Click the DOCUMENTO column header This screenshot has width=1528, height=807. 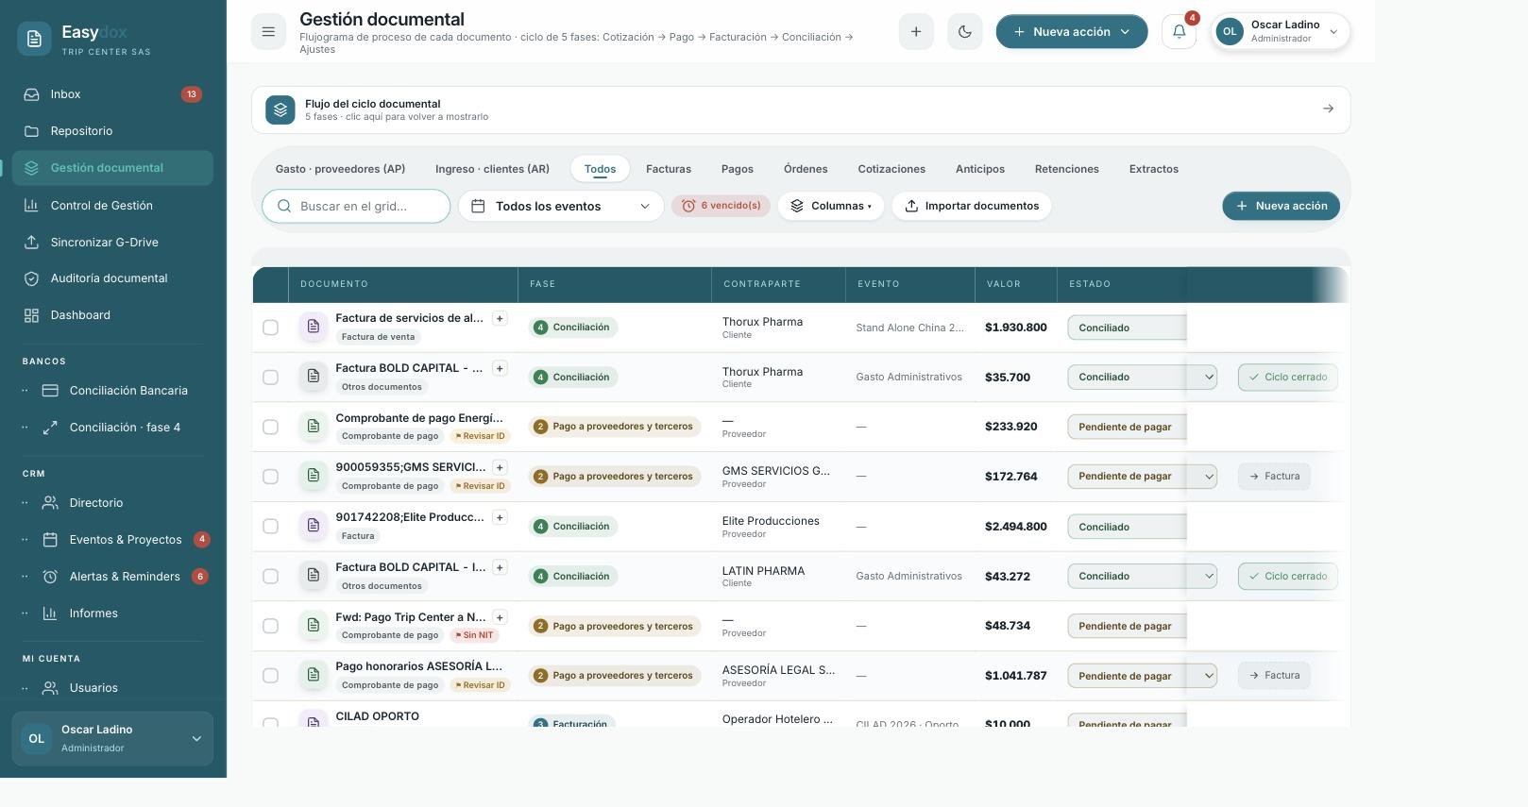point(403,284)
